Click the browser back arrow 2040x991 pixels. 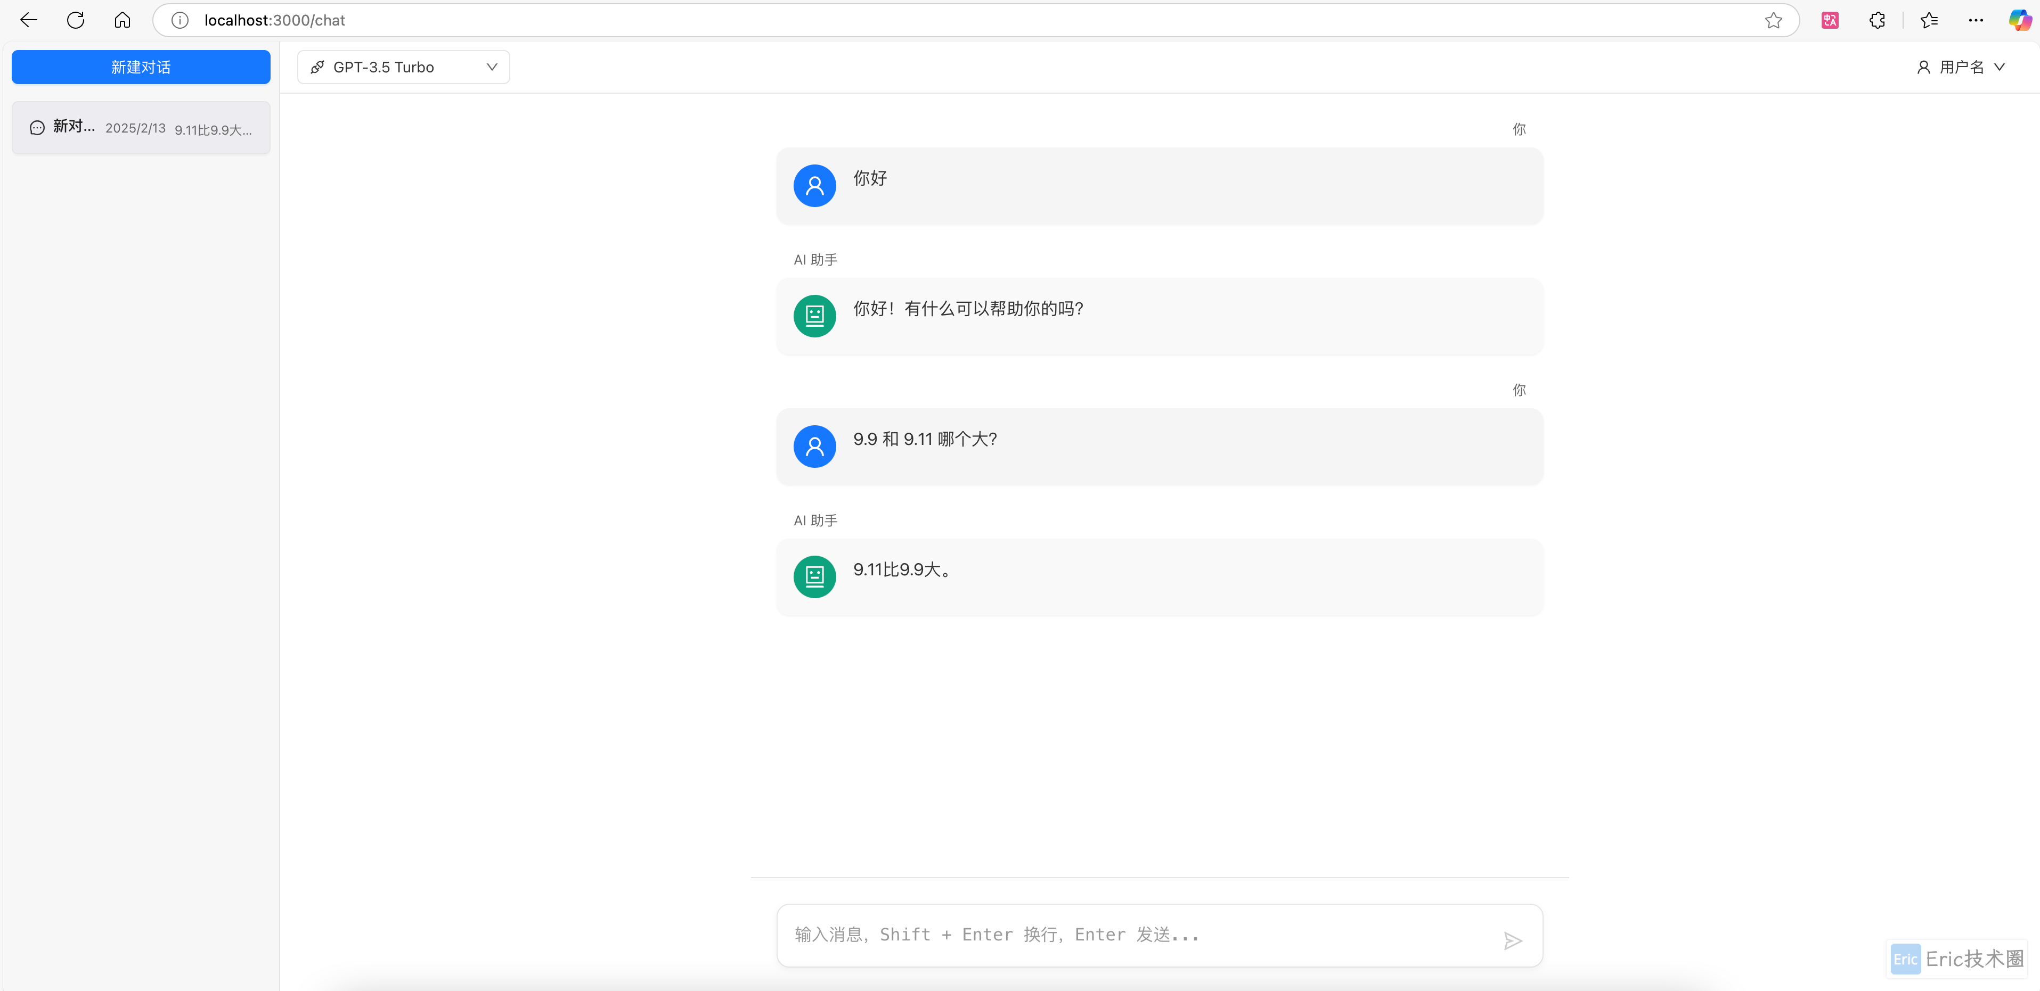click(x=29, y=21)
